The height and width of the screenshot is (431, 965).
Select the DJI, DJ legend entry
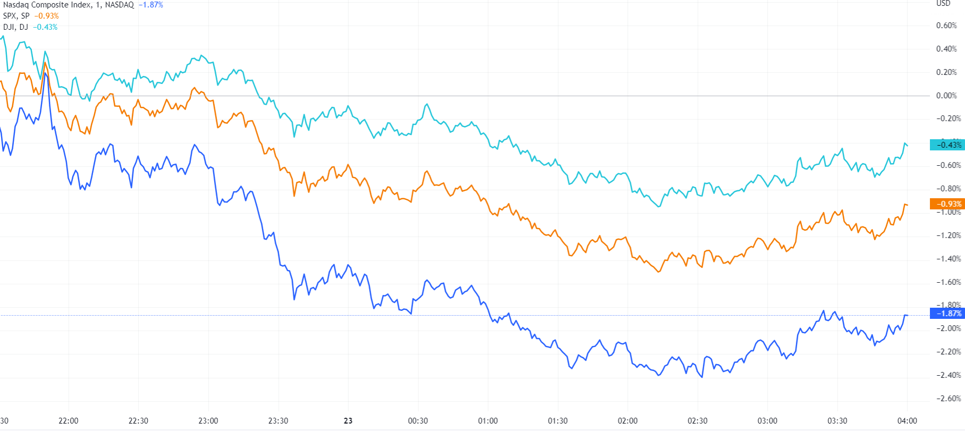click(x=15, y=27)
